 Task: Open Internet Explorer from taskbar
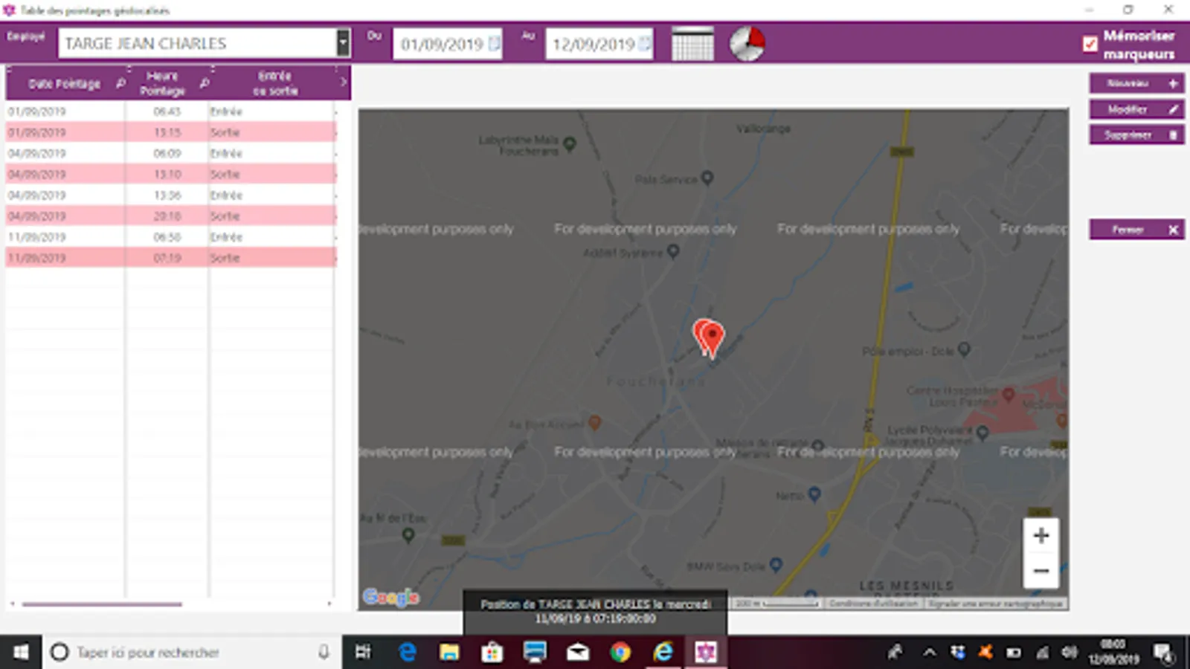[x=663, y=652]
